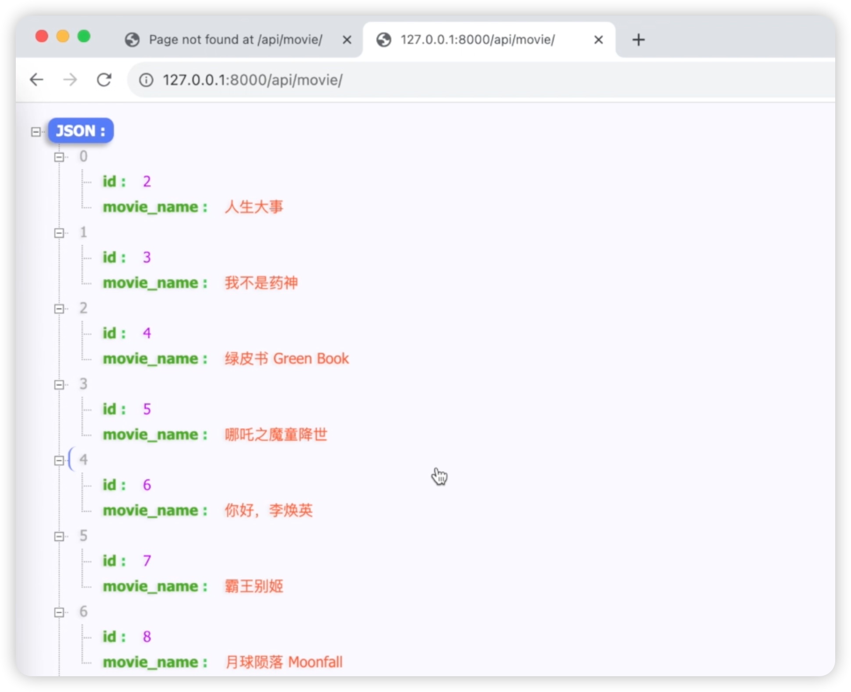Click index label 3 in JSON tree
This screenshot has width=851, height=692.
pos(83,384)
